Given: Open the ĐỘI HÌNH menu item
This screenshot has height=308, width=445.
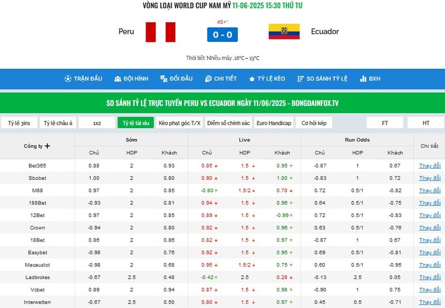Looking at the screenshot, I should (131, 79).
